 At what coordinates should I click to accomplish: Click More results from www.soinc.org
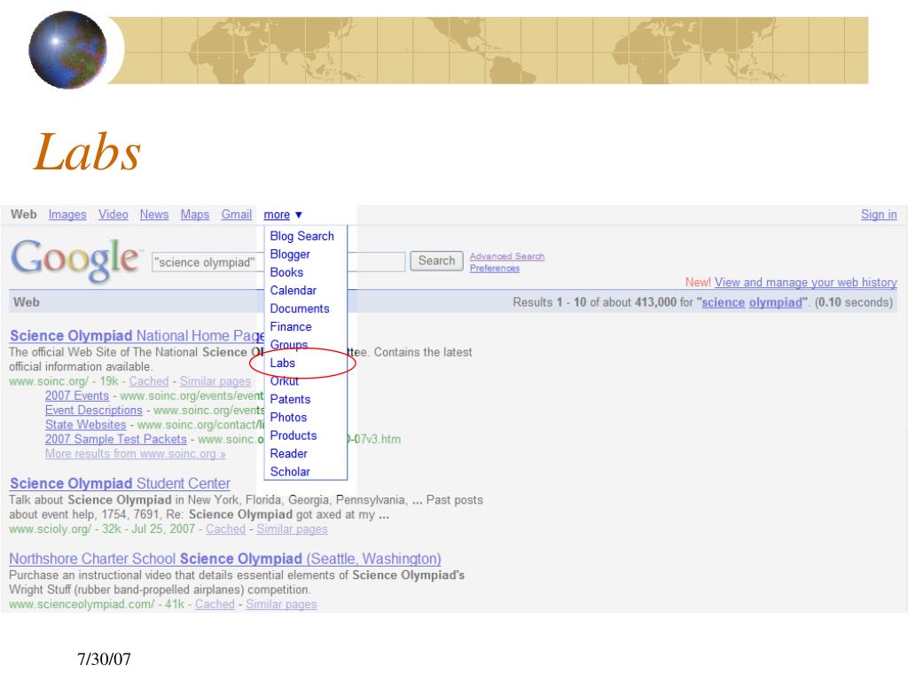pos(136,453)
